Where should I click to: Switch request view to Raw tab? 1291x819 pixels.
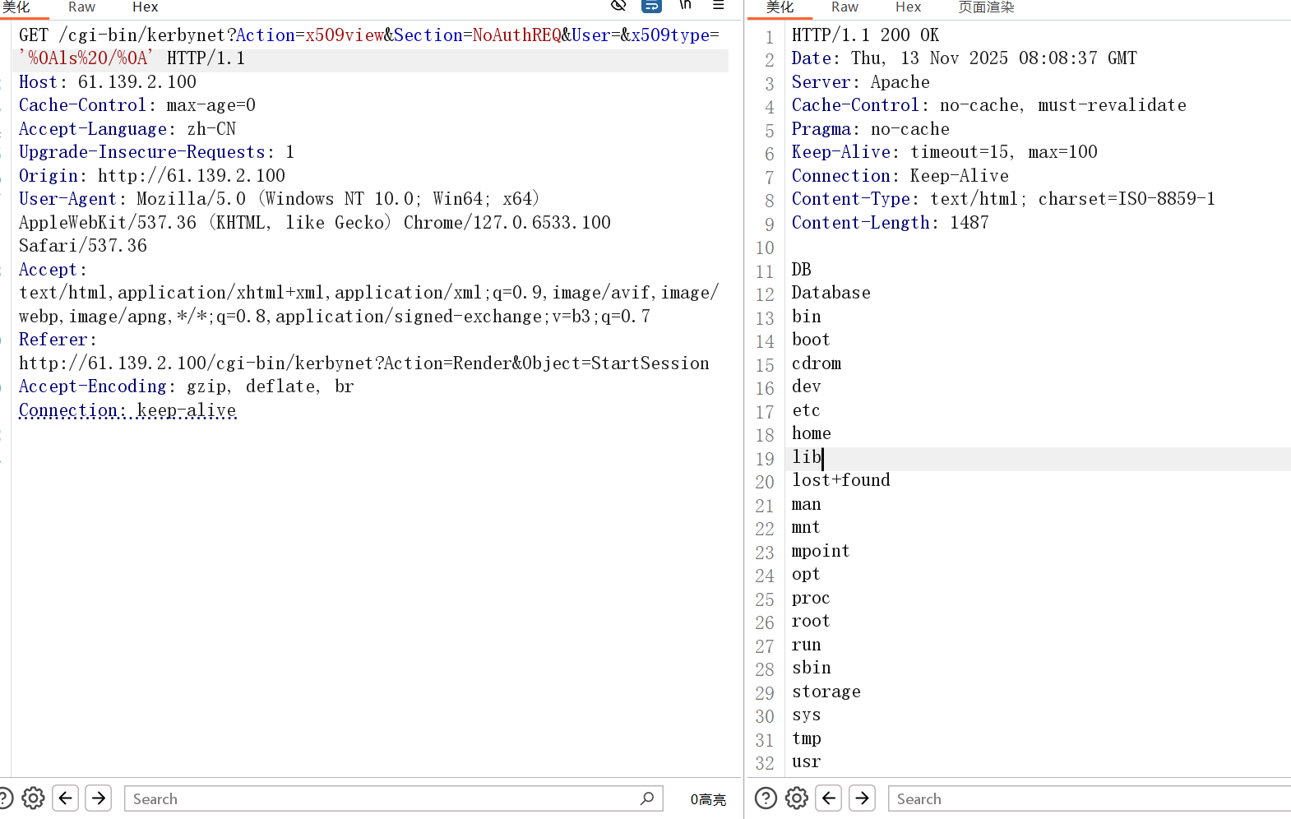coord(81,7)
